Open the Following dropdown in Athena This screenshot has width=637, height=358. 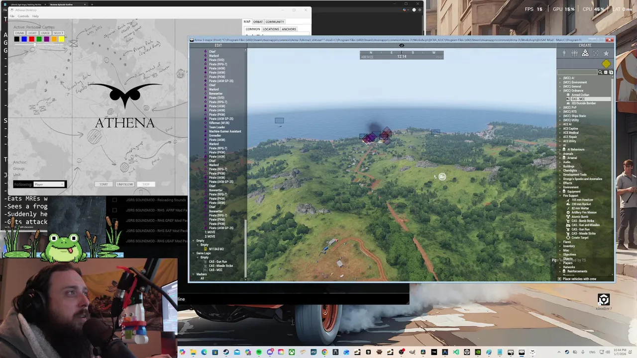tap(49, 184)
